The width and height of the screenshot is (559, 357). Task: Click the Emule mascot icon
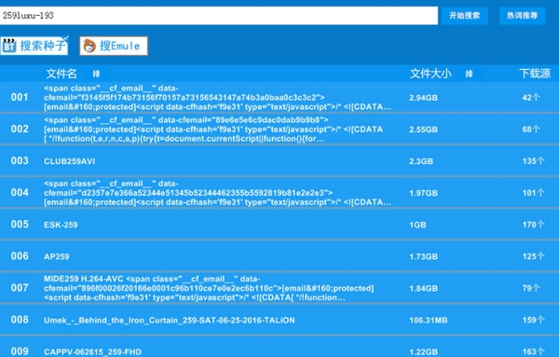click(89, 46)
